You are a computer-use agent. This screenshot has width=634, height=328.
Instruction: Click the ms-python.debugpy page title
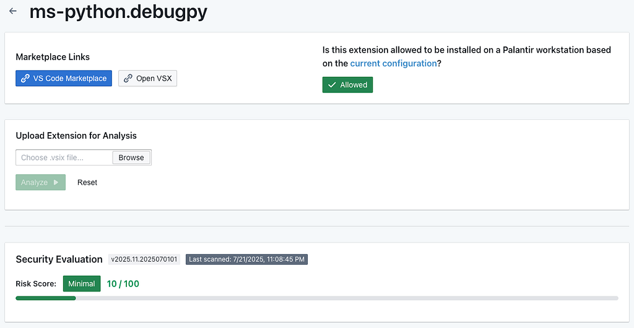coord(118,11)
